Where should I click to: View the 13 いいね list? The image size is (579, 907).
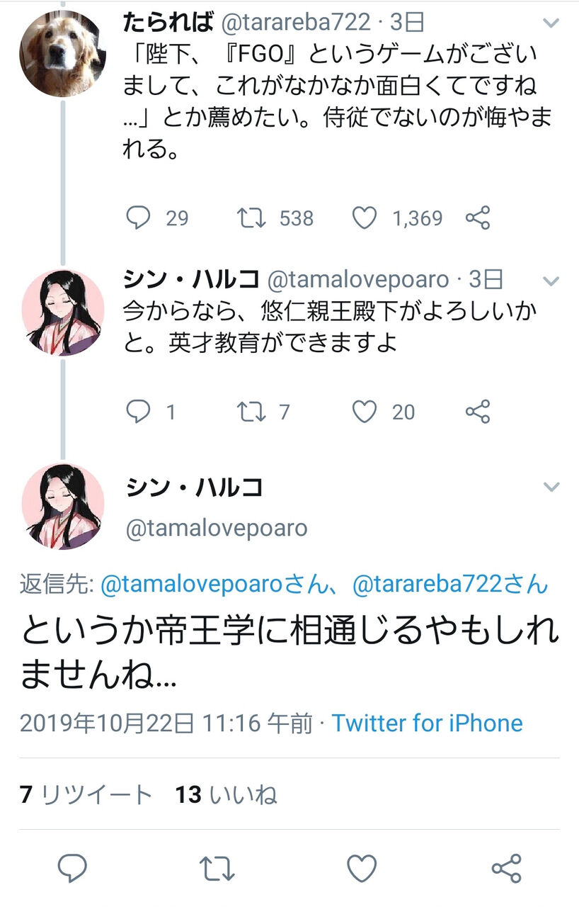(x=226, y=794)
